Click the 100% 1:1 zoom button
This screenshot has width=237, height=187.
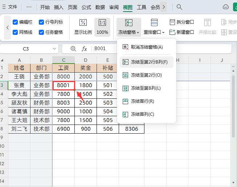click(x=102, y=27)
